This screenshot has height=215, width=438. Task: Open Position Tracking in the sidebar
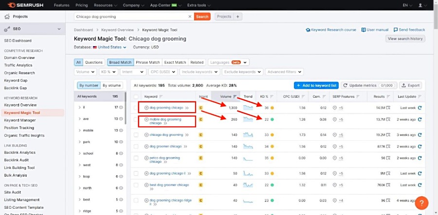click(19, 128)
